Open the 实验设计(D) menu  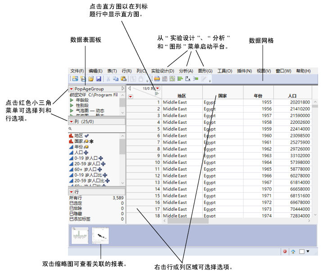(163, 71)
